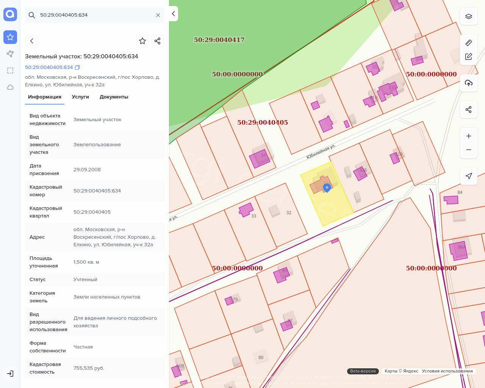Clear the search field text

[x=158, y=15]
